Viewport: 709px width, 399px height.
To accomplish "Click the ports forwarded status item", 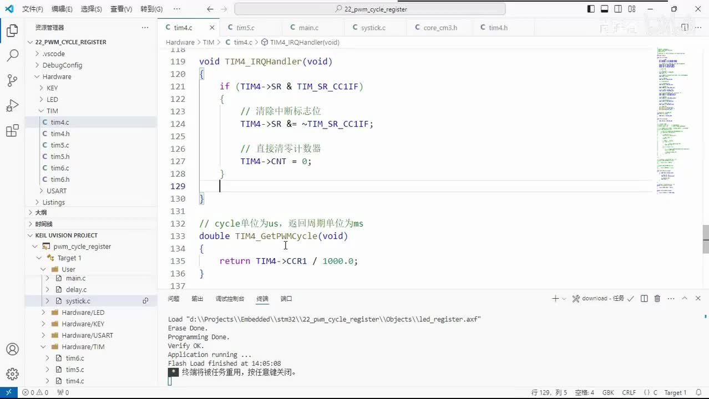I will click(63, 392).
